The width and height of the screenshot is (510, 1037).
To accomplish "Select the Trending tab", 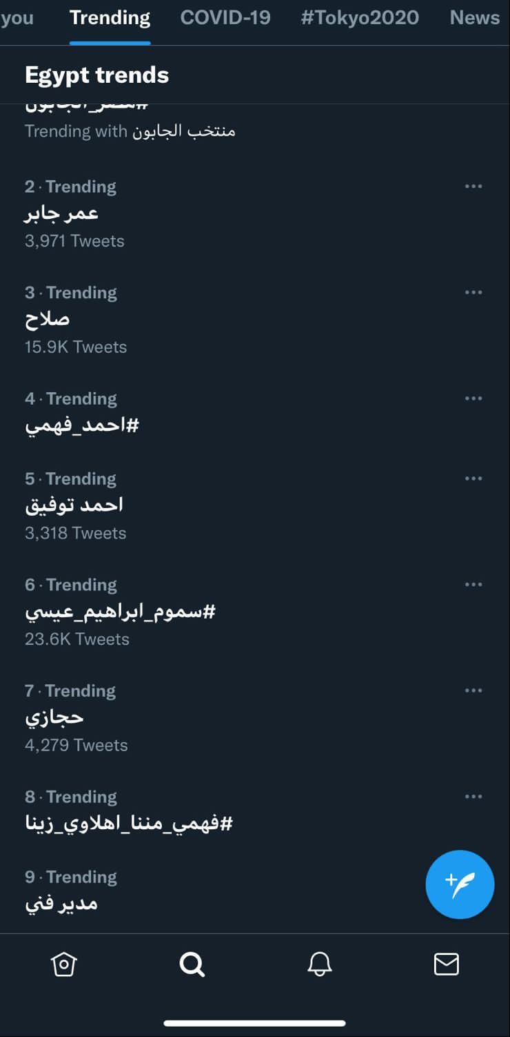I will 110,18.
